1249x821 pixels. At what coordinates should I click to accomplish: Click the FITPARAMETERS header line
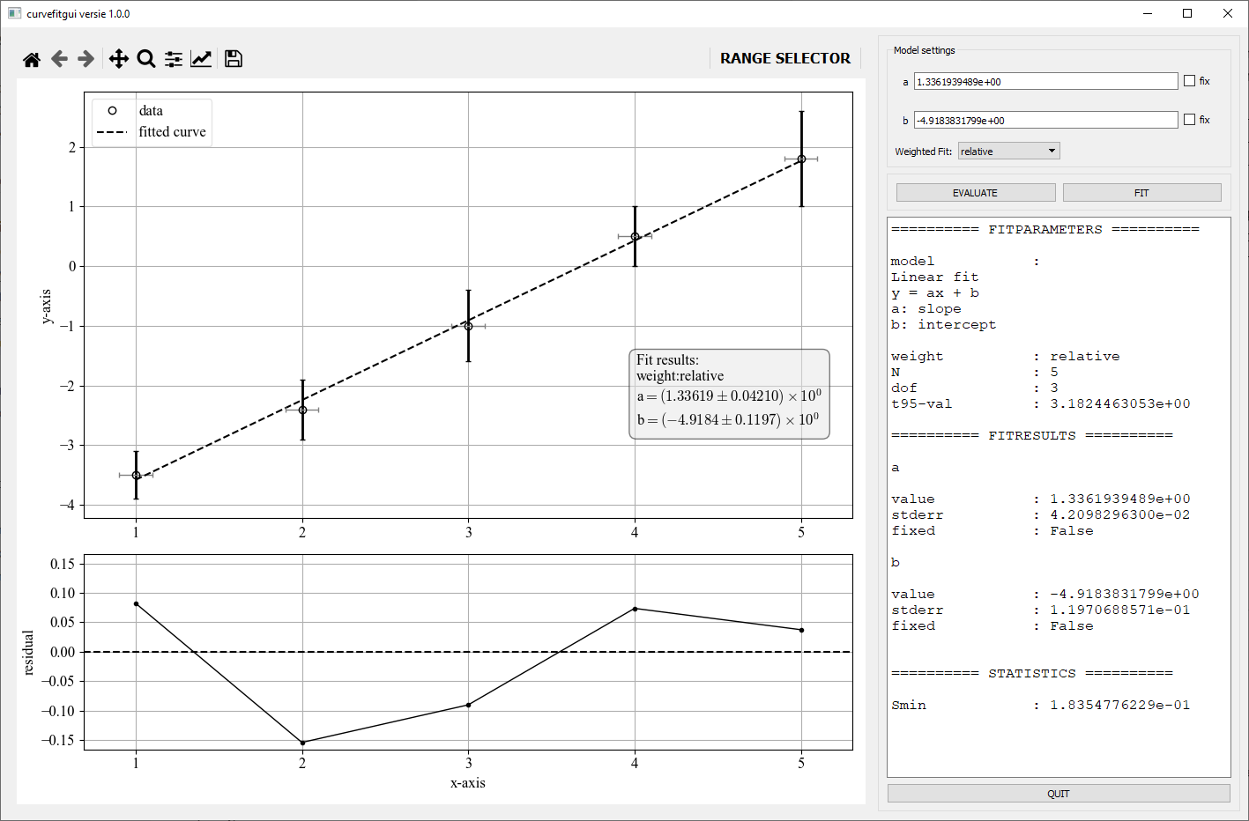pos(1045,229)
